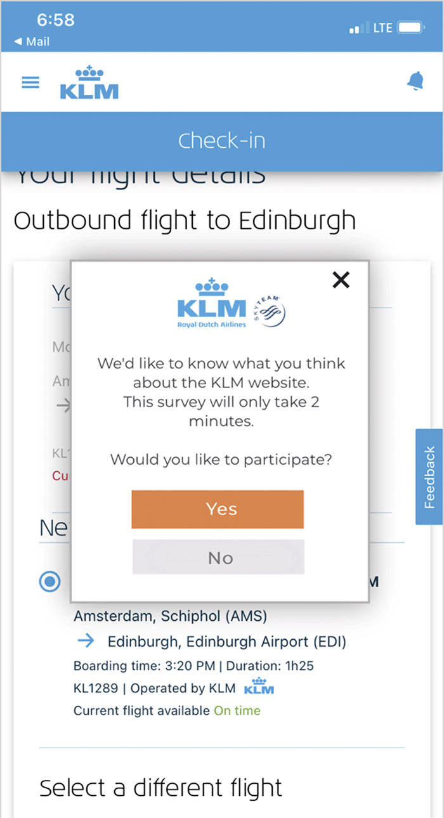This screenshot has height=818, width=444.
Task: Open the hamburger navigation menu
Action: pyautogui.click(x=30, y=82)
